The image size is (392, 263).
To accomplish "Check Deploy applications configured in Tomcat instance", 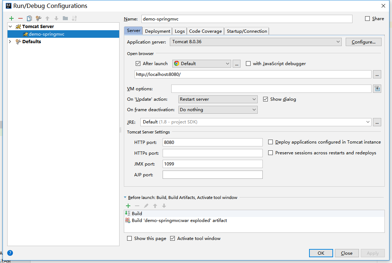I will tap(271, 142).
